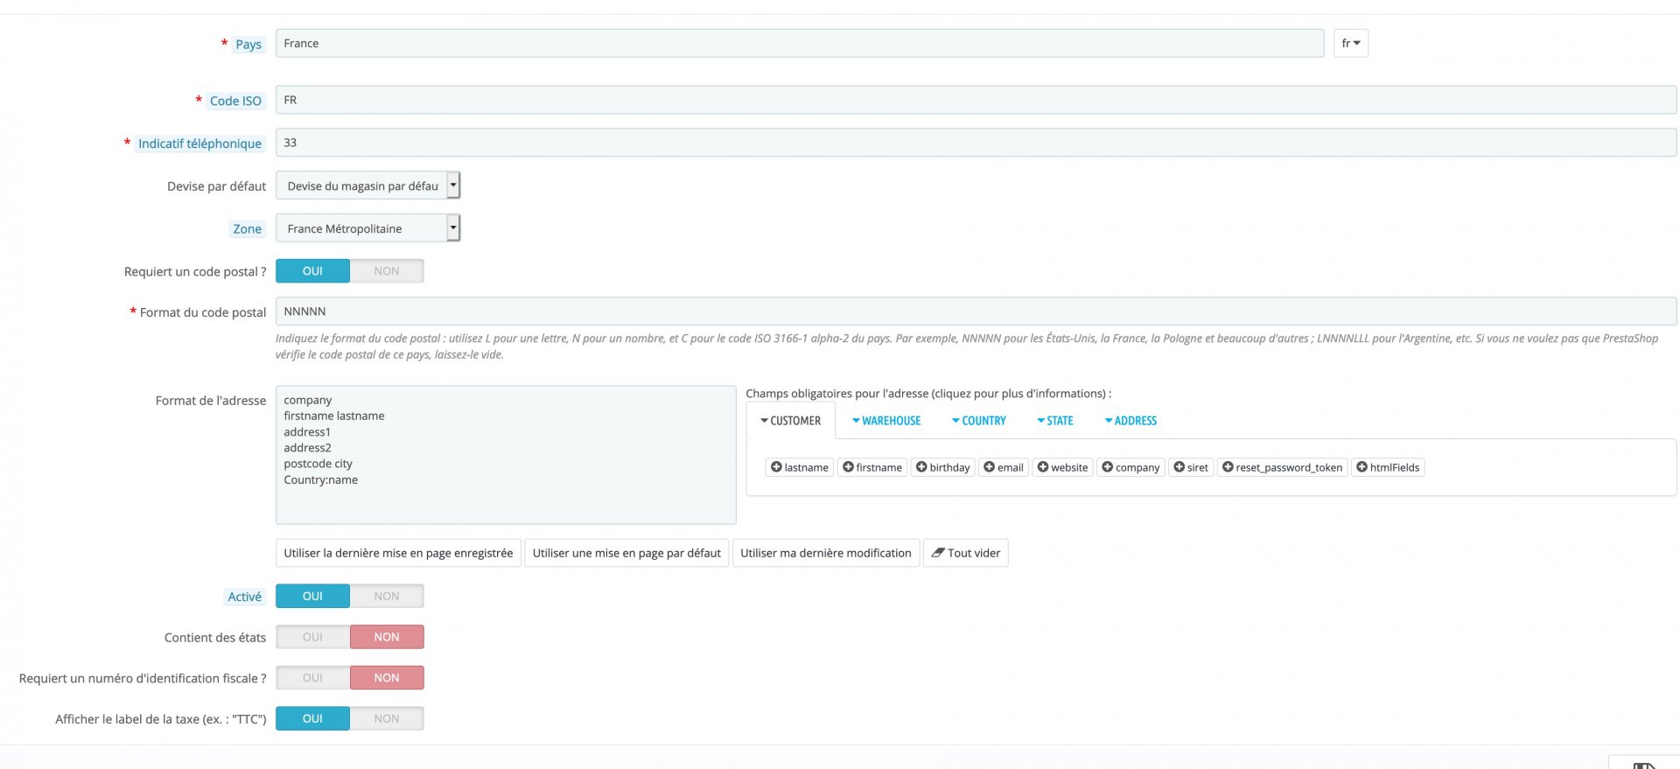
Task: Add the email field tag
Action: coord(1004,467)
